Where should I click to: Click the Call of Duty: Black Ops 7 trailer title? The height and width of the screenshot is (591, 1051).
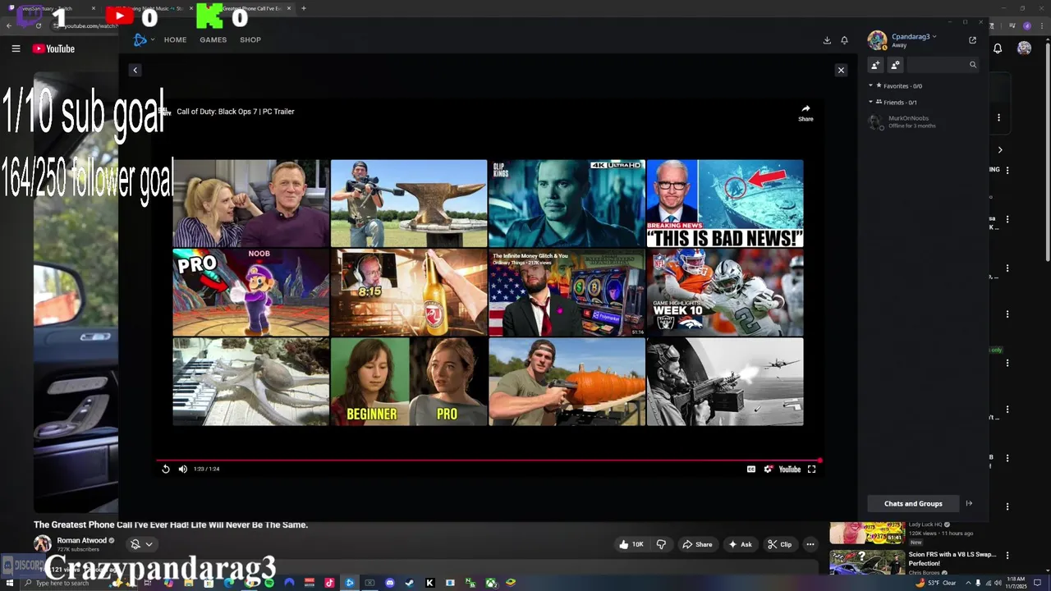(235, 112)
